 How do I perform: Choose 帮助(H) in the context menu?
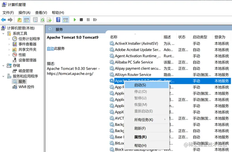(x=147, y=146)
